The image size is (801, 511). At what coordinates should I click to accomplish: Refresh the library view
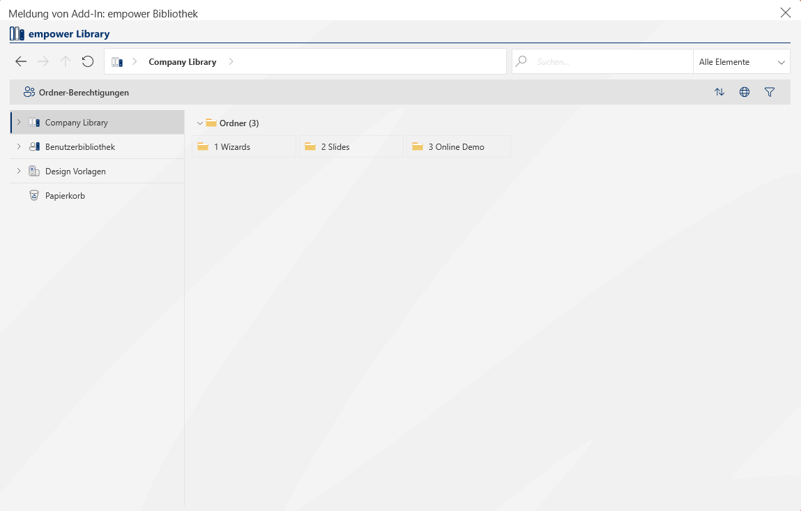[x=88, y=62]
